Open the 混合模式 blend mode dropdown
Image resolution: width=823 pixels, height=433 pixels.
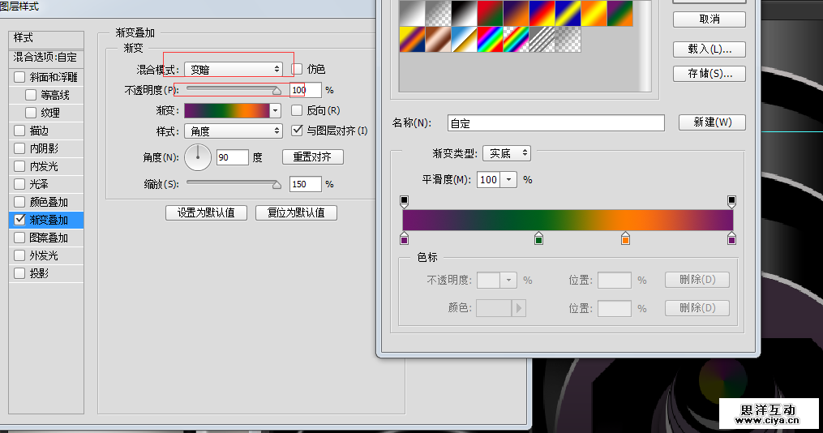(x=233, y=70)
